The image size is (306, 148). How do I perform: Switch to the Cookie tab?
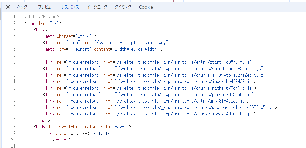146,7
